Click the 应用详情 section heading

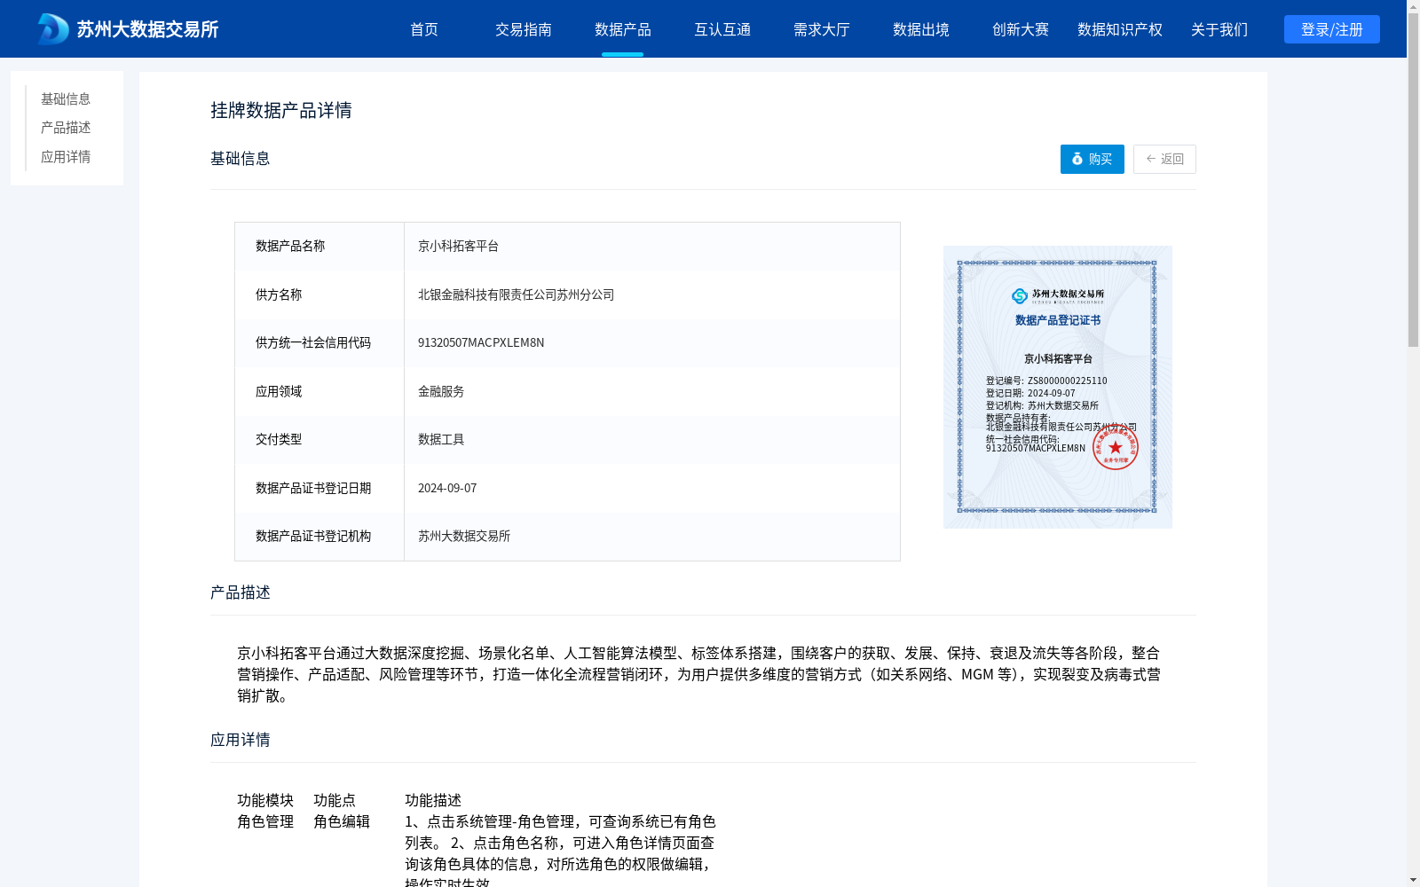(x=241, y=740)
